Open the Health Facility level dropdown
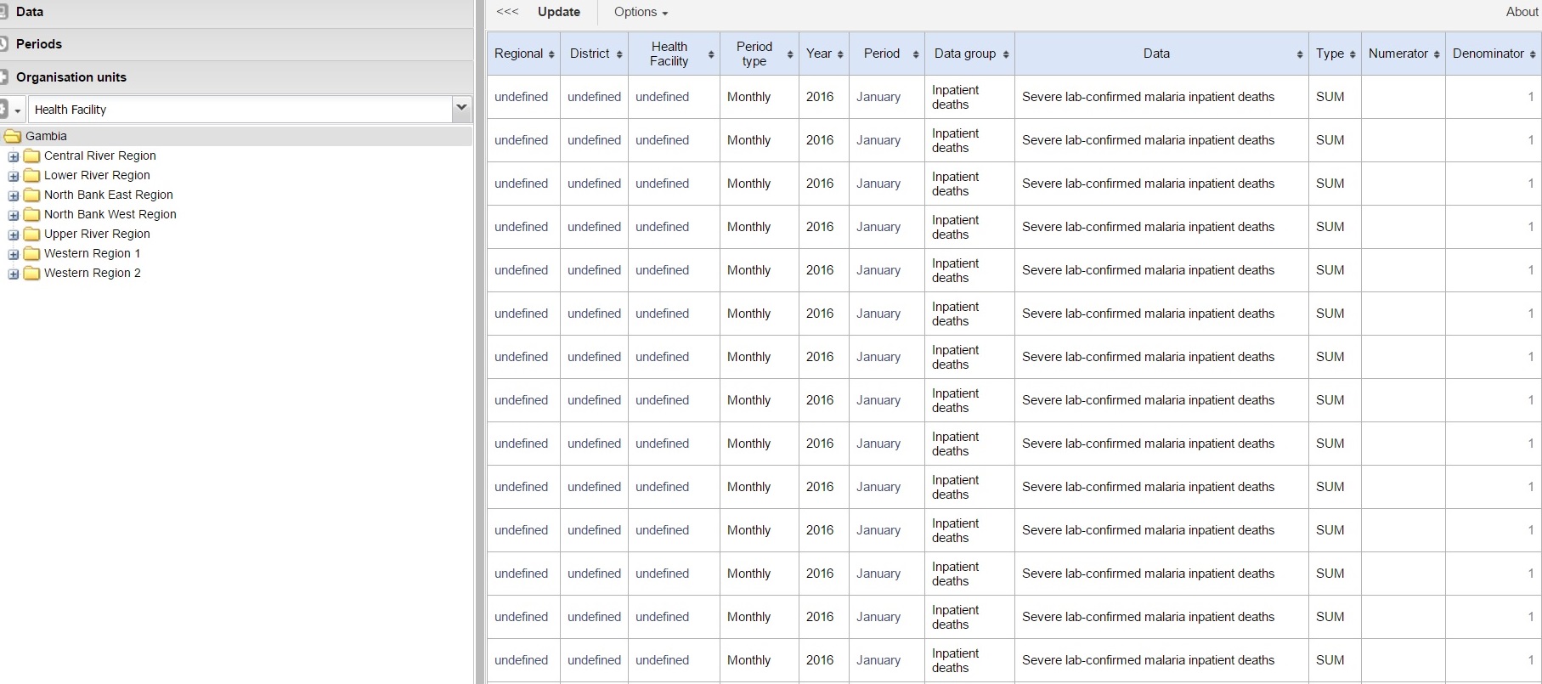Viewport: 1542px width, 684px height. click(461, 109)
